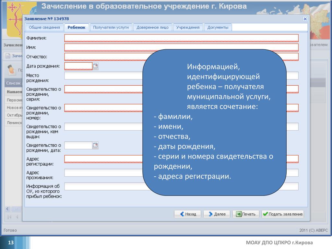This screenshot has height=249, width=332.
Task: Click the certificate кем выдан field
Action: pos(182,127)
